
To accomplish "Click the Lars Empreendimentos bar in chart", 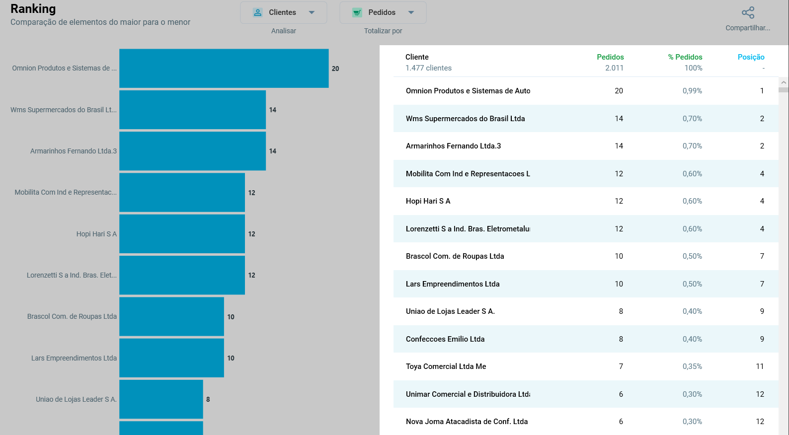I will pos(171,358).
